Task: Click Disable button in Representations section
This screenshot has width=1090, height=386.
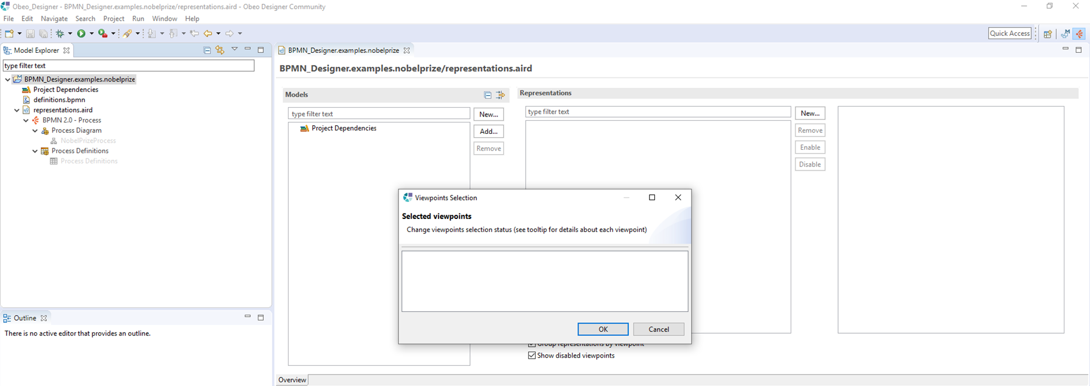Action: pyautogui.click(x=810, y=164)
